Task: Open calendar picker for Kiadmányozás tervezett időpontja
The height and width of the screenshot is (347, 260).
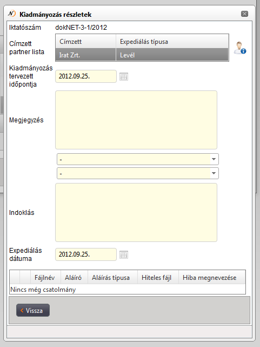Action: click(124, 76)
